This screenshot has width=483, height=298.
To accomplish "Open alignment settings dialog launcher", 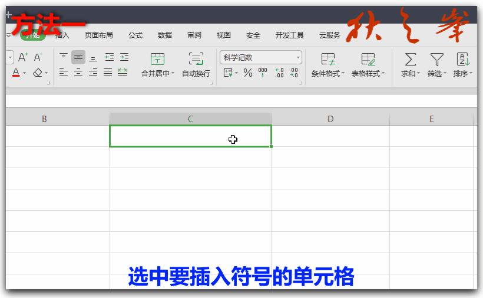I will (x=211, y=83).
